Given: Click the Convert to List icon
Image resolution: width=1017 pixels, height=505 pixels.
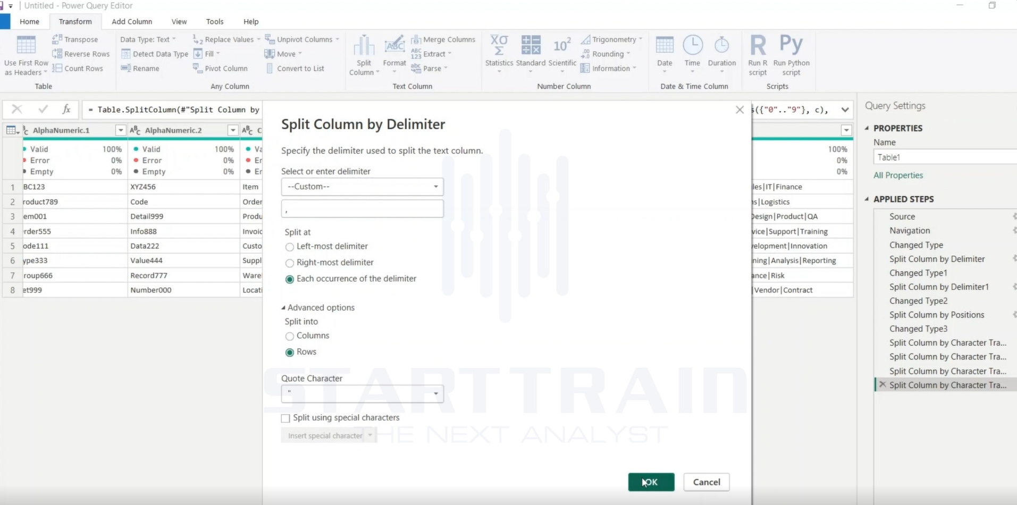Looking at the screenshot, I should coord(270,68).
